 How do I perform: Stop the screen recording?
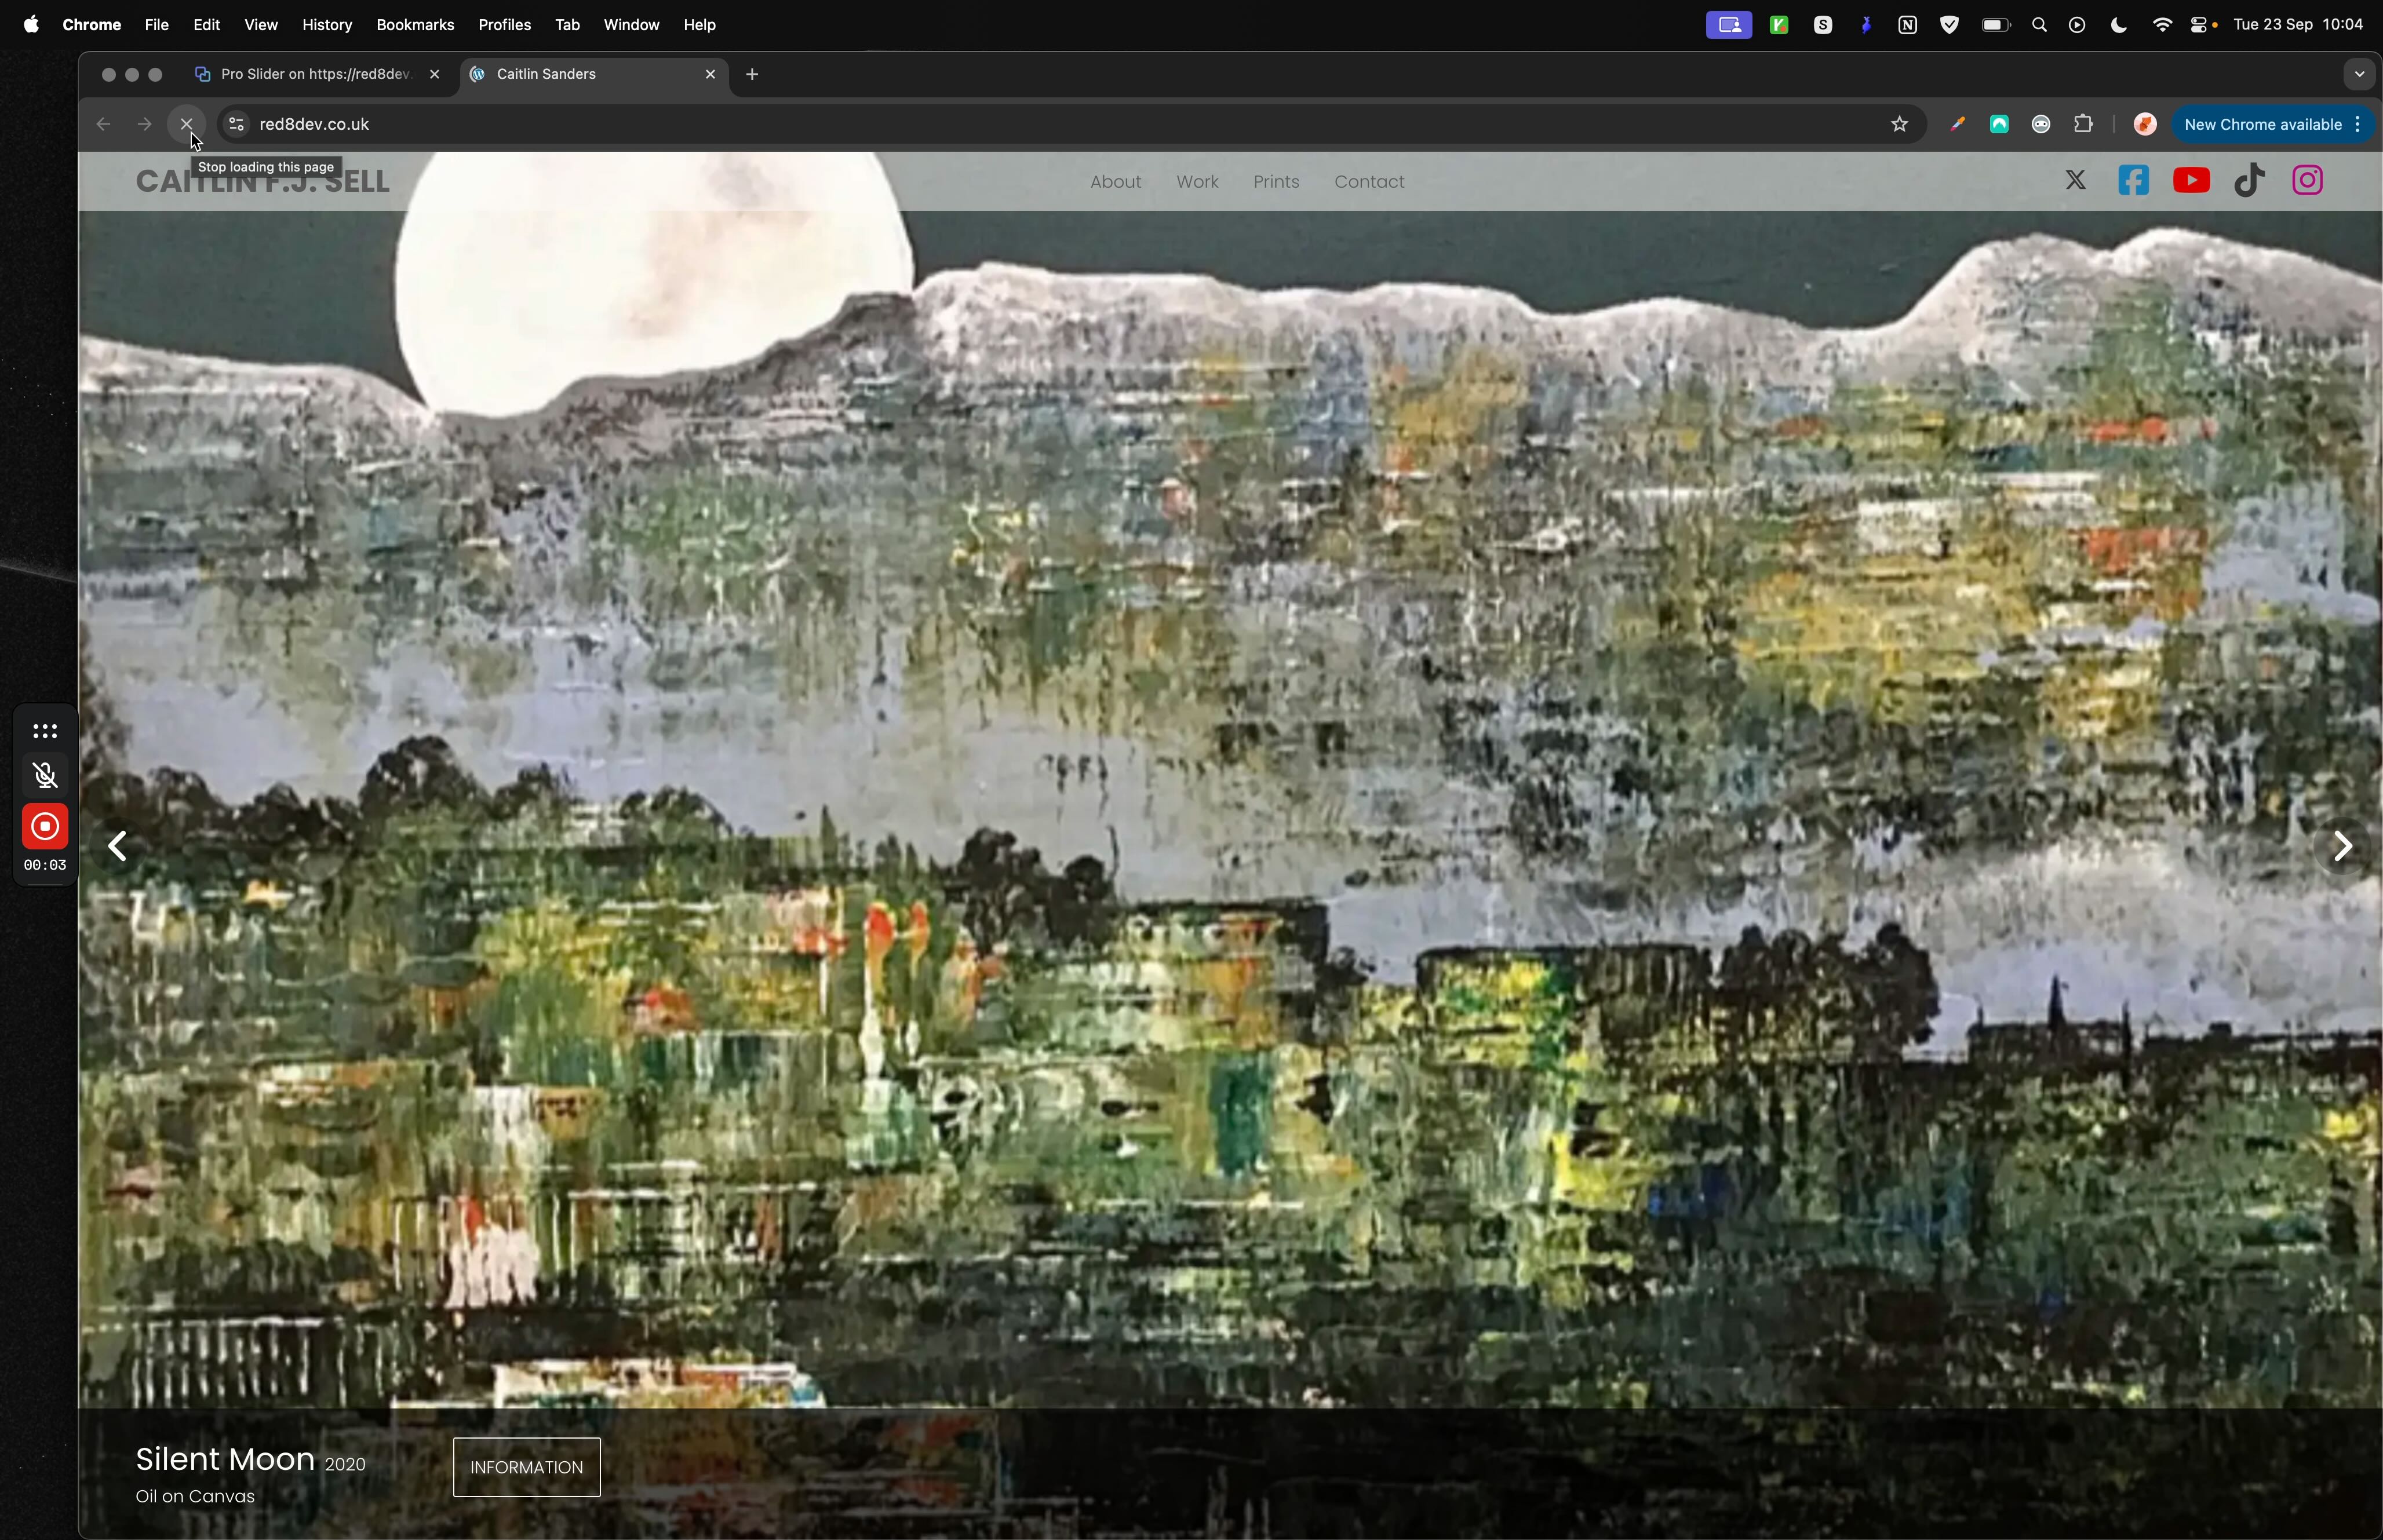[45, 827]
